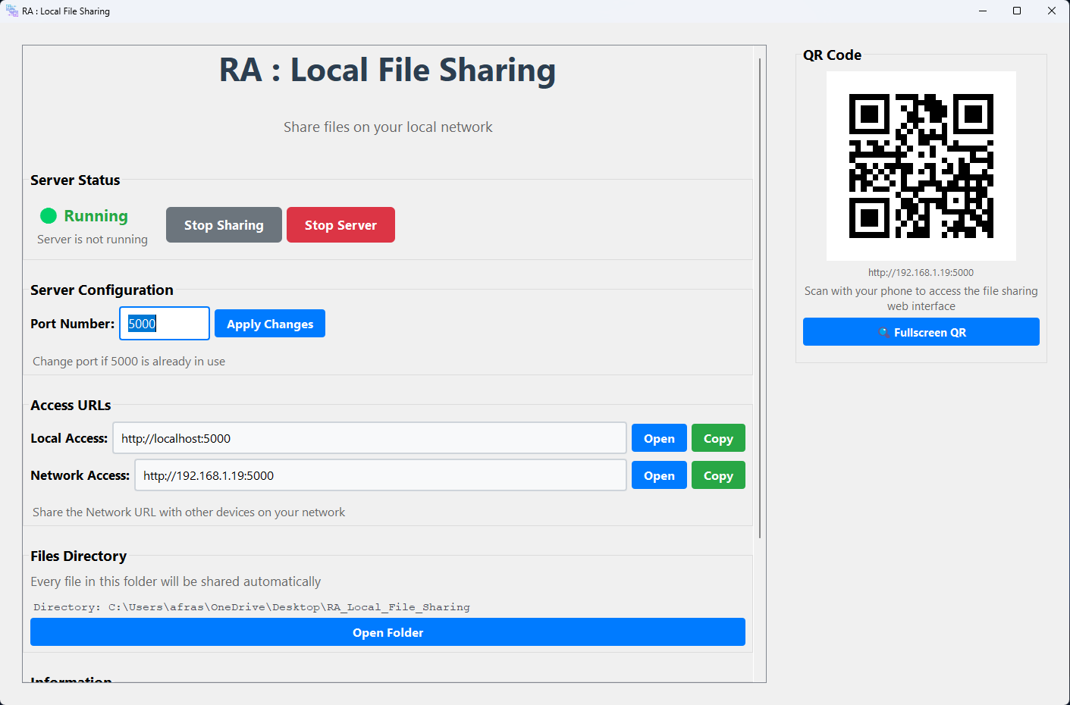This screenshot has width=1070, height=705.
Task: Copy the Network Access URL
Action: pyautogui.click(x=717, y=475)
